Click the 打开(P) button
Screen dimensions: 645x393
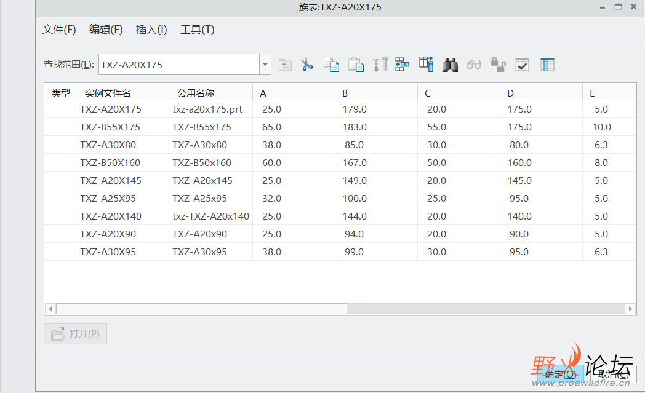point(75,333)
